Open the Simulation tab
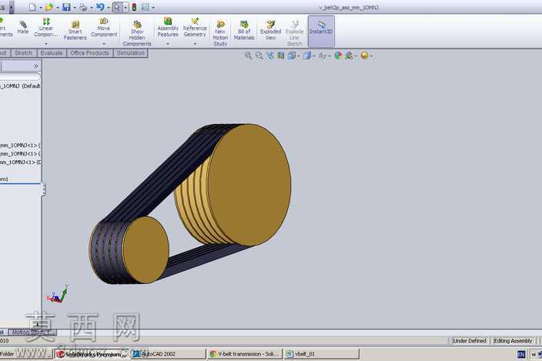 tap(130, 53)
